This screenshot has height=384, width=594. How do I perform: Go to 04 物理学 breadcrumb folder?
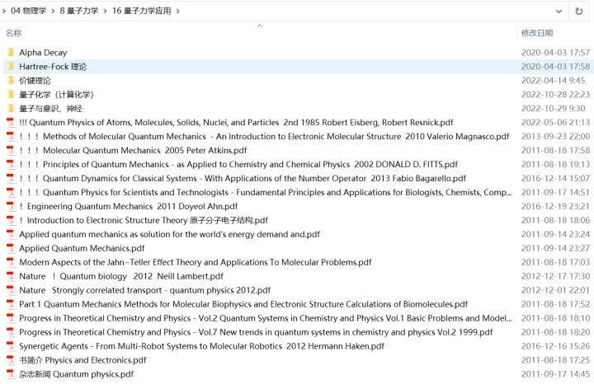29,11
